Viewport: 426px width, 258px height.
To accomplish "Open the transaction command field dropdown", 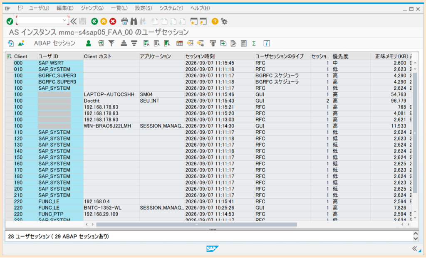I will click(x=64, y=20).
